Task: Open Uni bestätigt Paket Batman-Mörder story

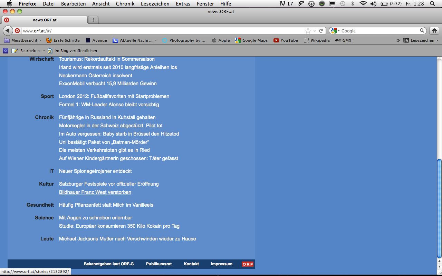Action: (x=104, y=142)
